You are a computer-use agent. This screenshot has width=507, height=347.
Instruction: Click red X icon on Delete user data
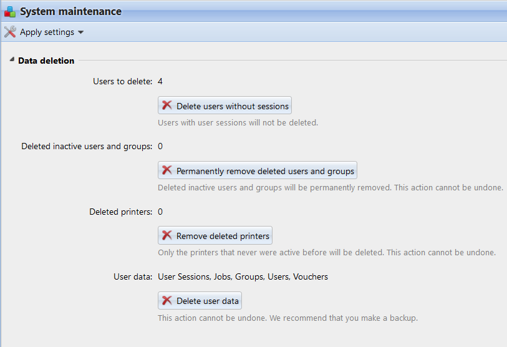pos(167,300)
